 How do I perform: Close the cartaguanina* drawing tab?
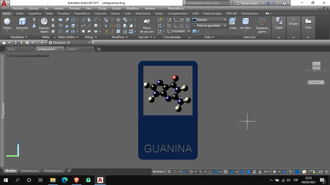point(61,49)
